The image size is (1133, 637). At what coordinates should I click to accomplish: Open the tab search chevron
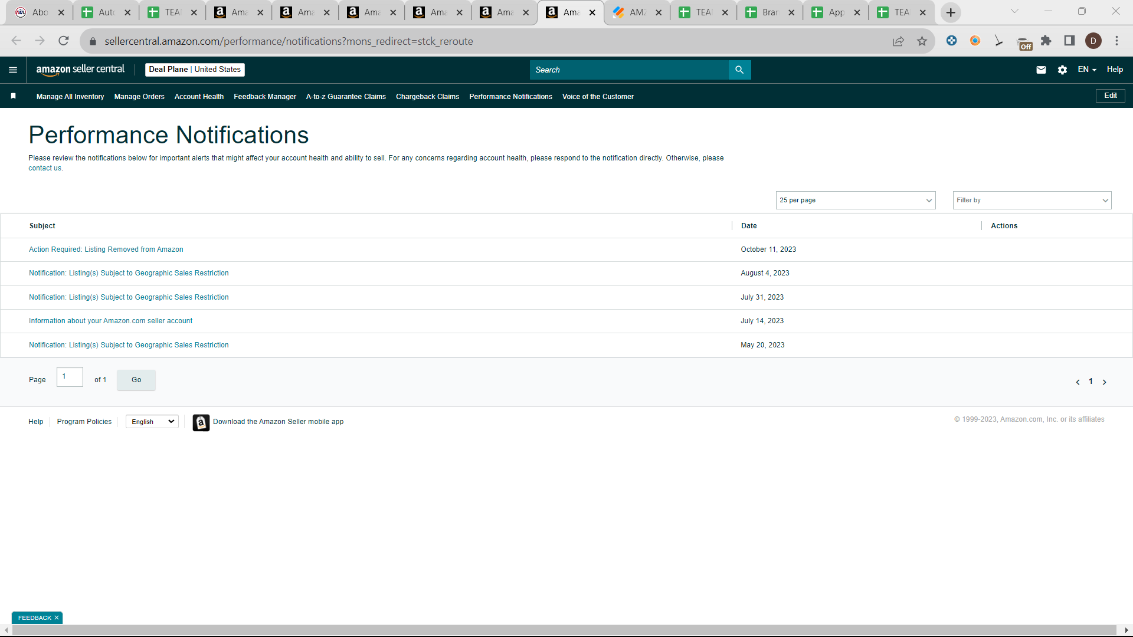[x=1014, y=11]
